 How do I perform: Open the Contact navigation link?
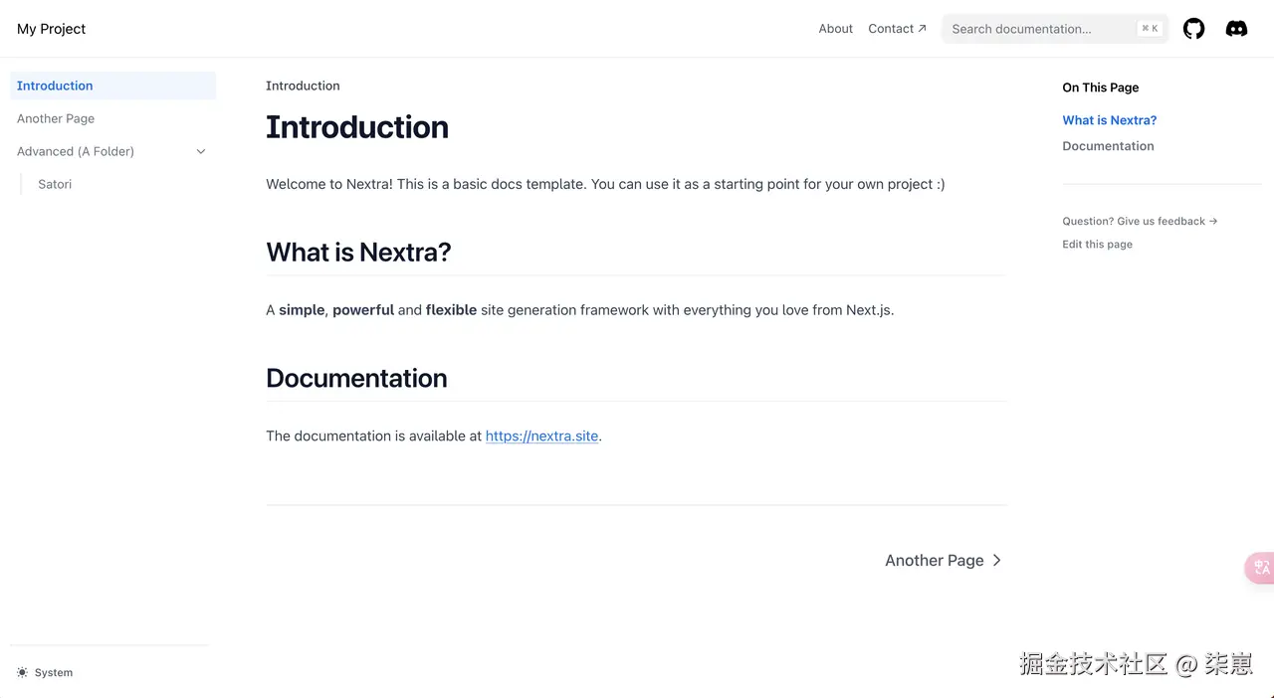click(890, 29)
